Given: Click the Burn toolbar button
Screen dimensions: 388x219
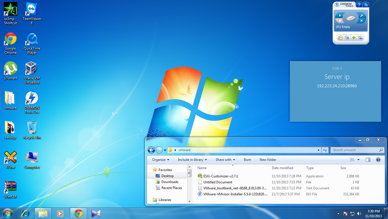Looking at the screenshot, I should pyautogui.click(x=247, y=160).
